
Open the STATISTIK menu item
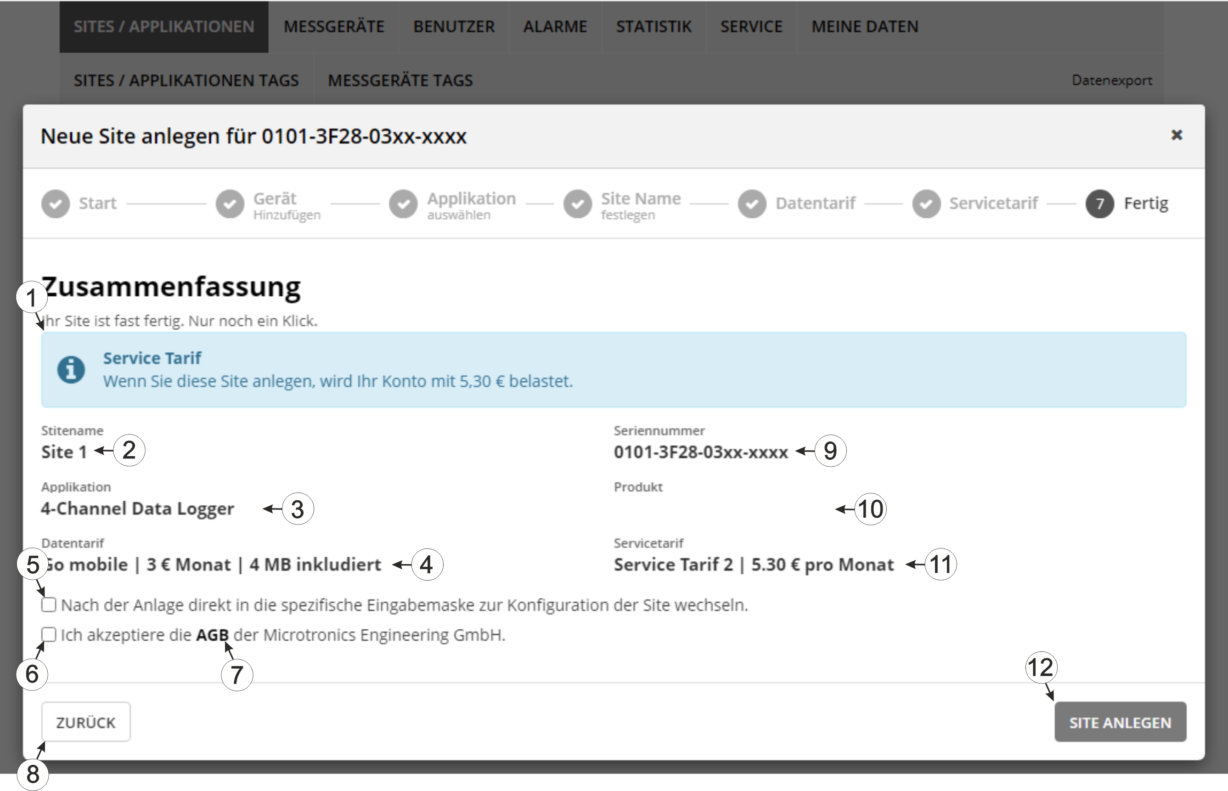[x=653, y=27]
